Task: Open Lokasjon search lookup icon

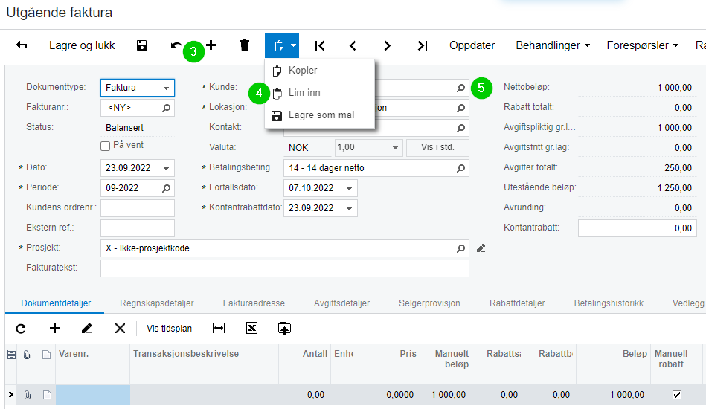Action: (x=460, y=108)
